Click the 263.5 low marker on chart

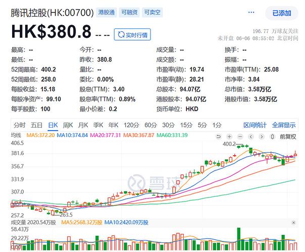point(66,215)
